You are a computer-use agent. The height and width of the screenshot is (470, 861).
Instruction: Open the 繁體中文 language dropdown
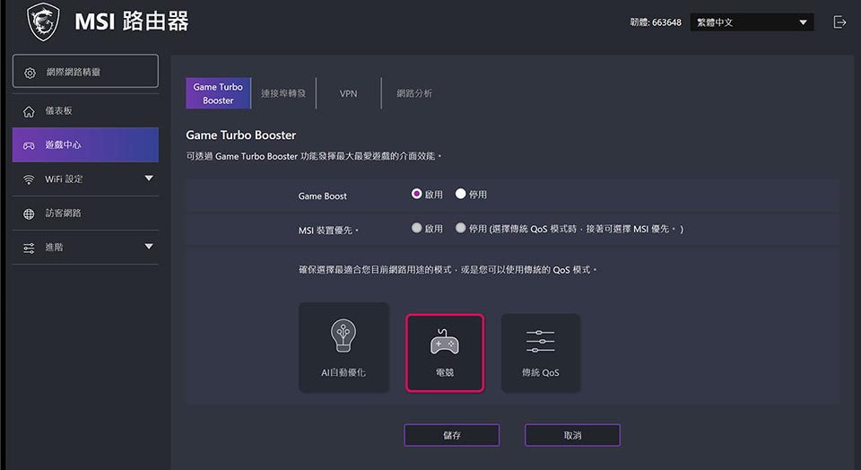click(752, 22)
